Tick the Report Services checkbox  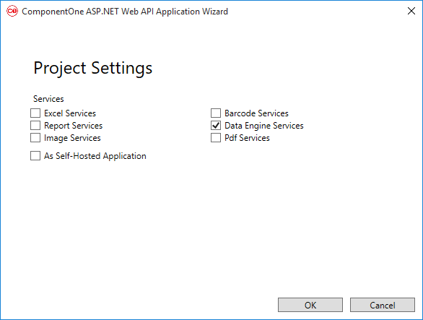point(35,126)
